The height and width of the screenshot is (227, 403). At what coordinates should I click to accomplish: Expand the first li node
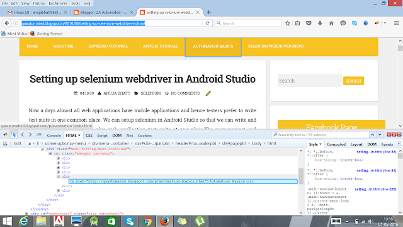point(58,158)
